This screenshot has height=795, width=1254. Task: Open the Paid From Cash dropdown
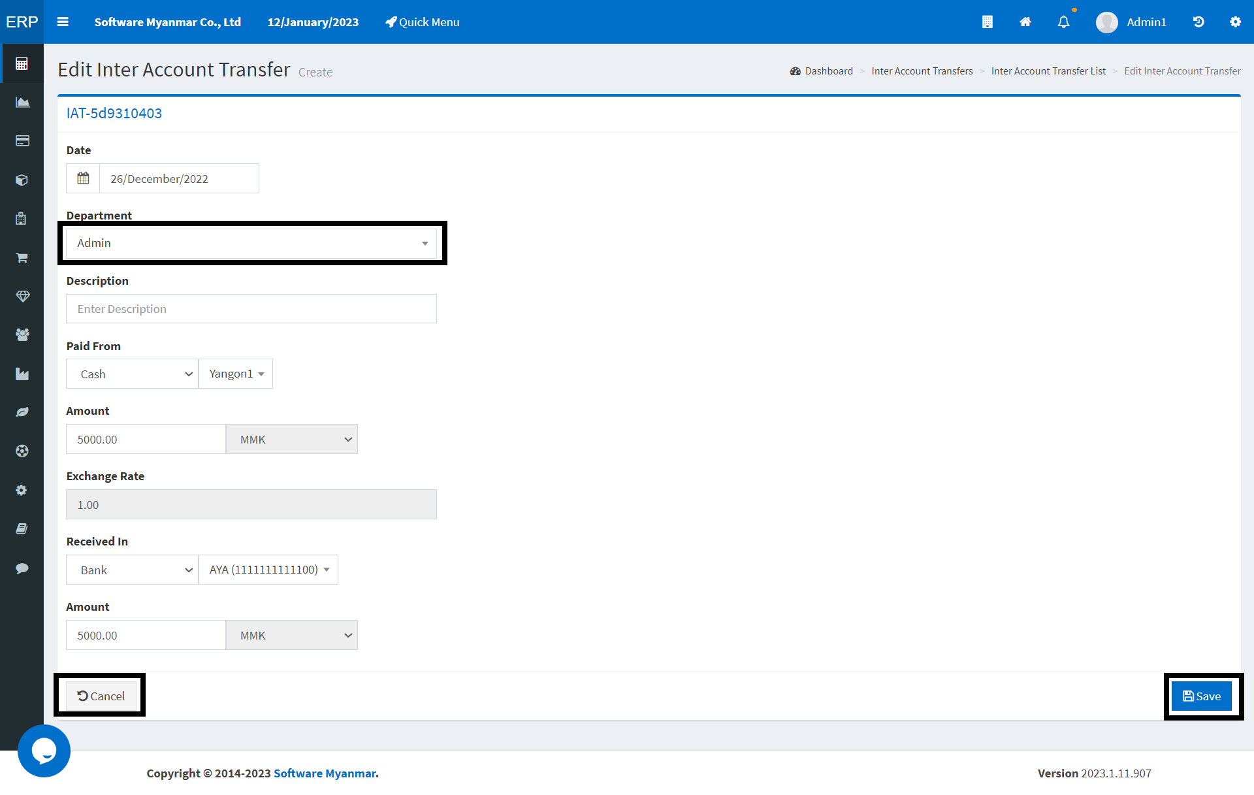click(132, 374)
